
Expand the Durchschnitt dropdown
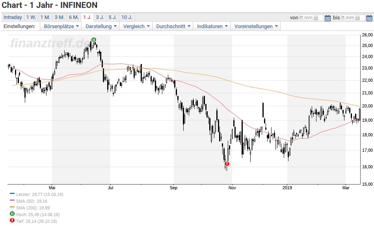coord(173,26)
